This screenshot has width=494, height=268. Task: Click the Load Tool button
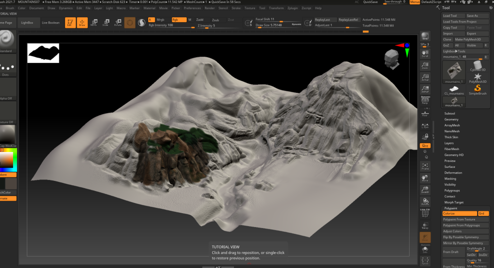pos(453,16)
